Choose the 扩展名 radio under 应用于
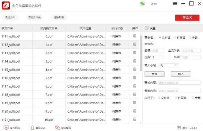 (x=176, y=98)
